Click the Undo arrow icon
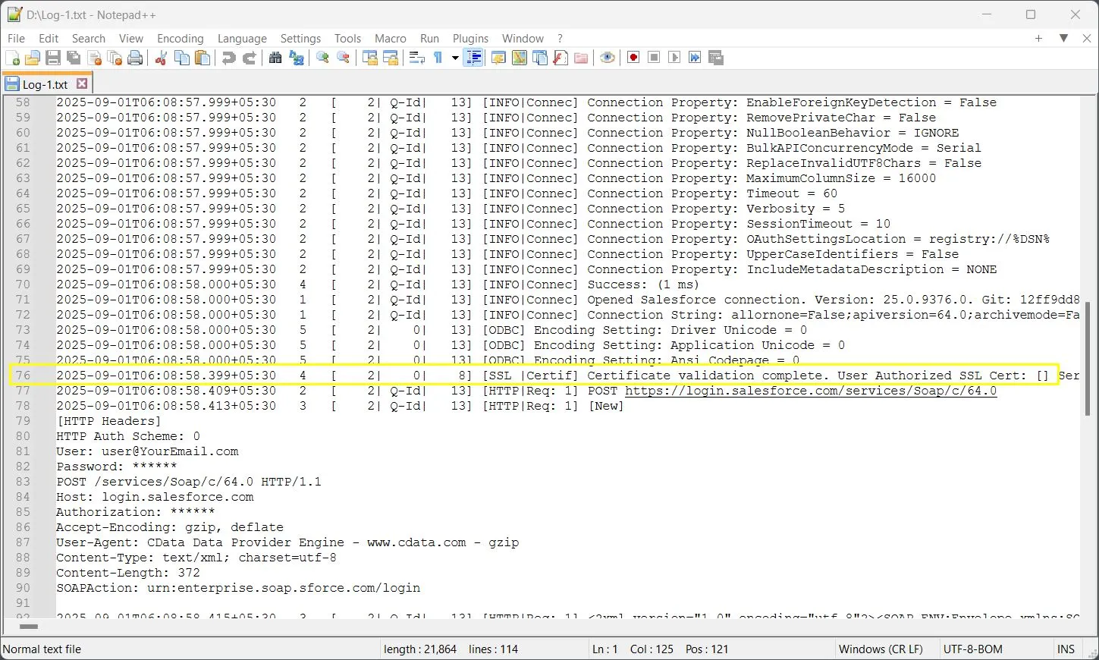This screenshot has height=660, width=1099. pyautogui.click(x=228, y=58)
